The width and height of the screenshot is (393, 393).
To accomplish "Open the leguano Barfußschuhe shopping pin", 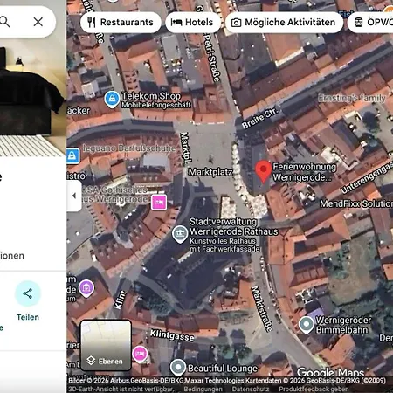I will [72, 156].
